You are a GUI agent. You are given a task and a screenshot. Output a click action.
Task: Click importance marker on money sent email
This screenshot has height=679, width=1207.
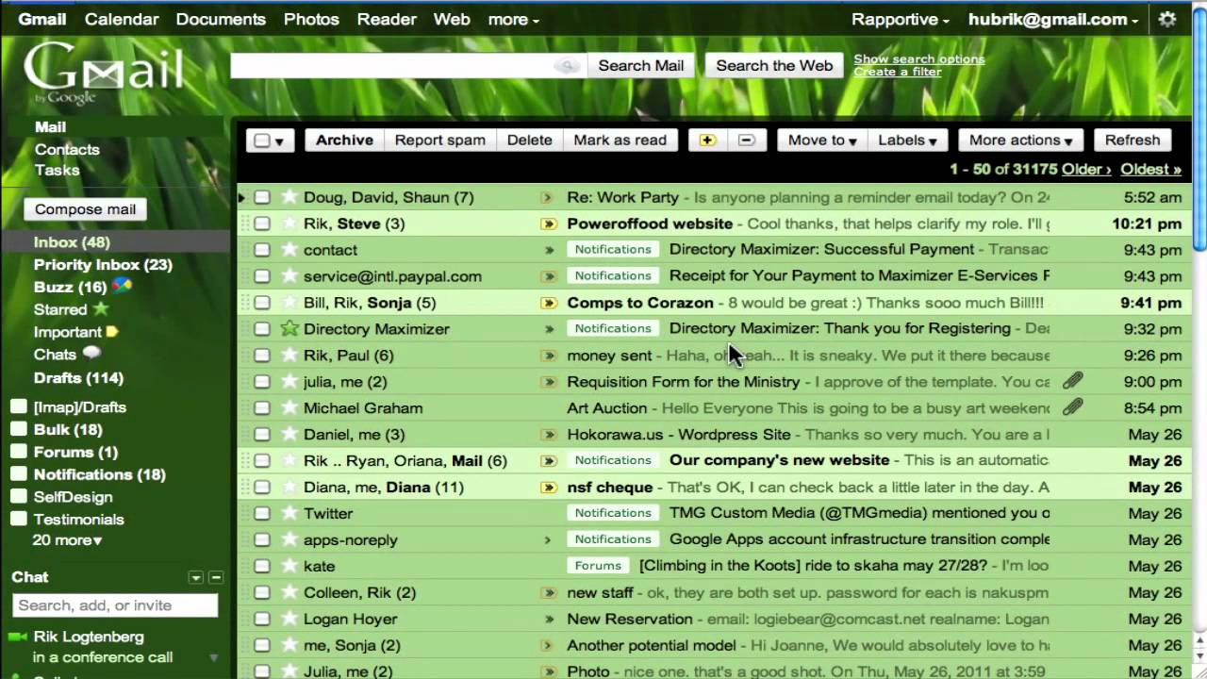point(548,356)
